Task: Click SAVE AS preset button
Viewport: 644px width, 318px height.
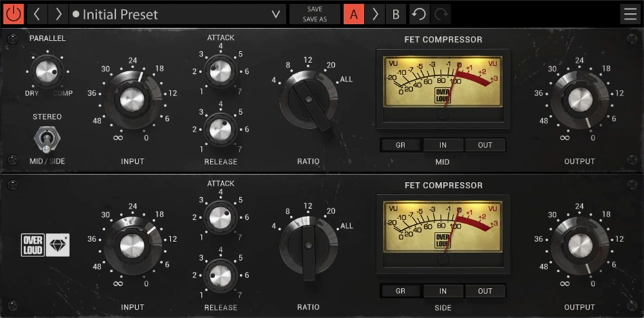Action: coord(315,19)
